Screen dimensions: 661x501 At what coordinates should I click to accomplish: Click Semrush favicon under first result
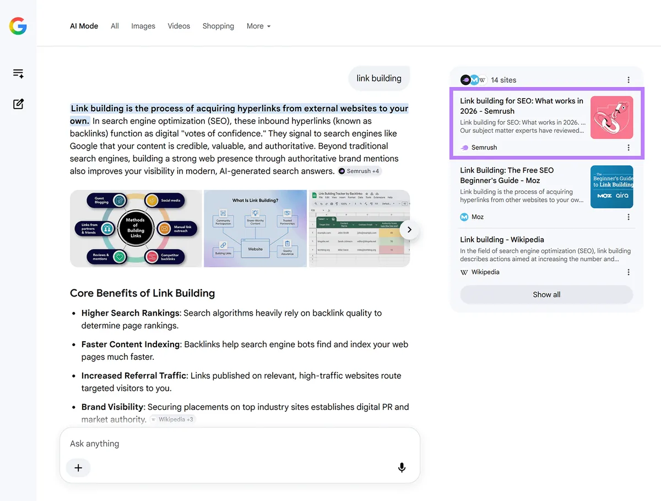pyautogui.click(x=464, y=148)
